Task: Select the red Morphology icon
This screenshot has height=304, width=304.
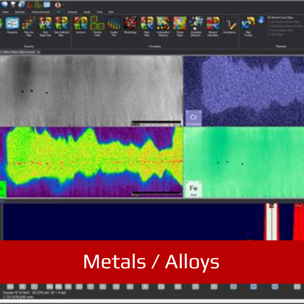Action: coord(130,25)
